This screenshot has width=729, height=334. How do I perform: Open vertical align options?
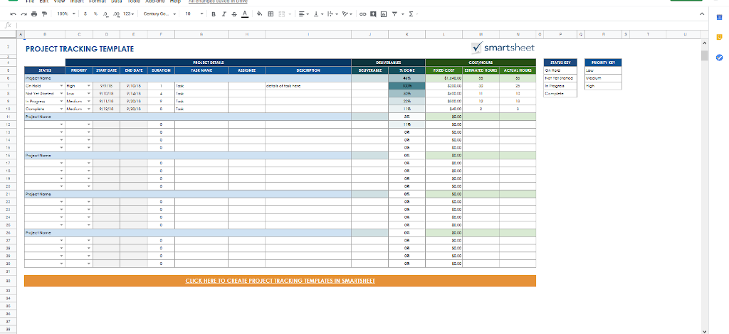(x=318, y=14)
